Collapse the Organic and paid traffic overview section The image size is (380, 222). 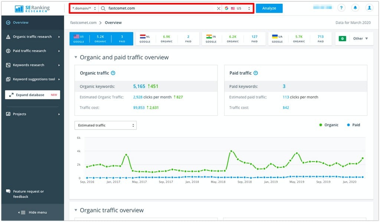click(x=76, y=57)
